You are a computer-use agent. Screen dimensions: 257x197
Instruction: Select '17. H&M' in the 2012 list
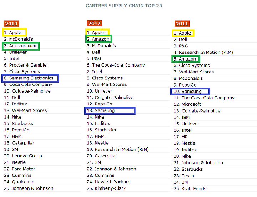[96, 136]
